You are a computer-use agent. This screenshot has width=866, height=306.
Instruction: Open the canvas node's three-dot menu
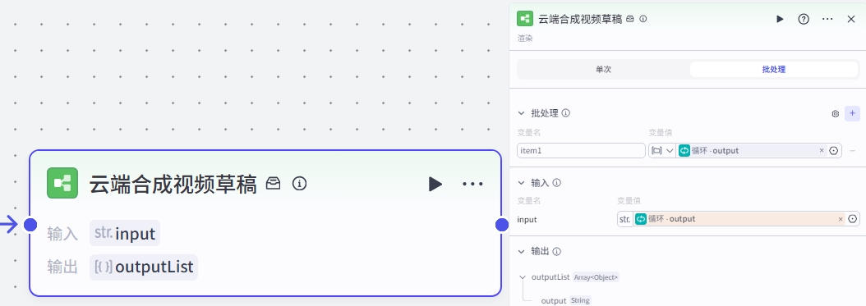pos(472,184)
